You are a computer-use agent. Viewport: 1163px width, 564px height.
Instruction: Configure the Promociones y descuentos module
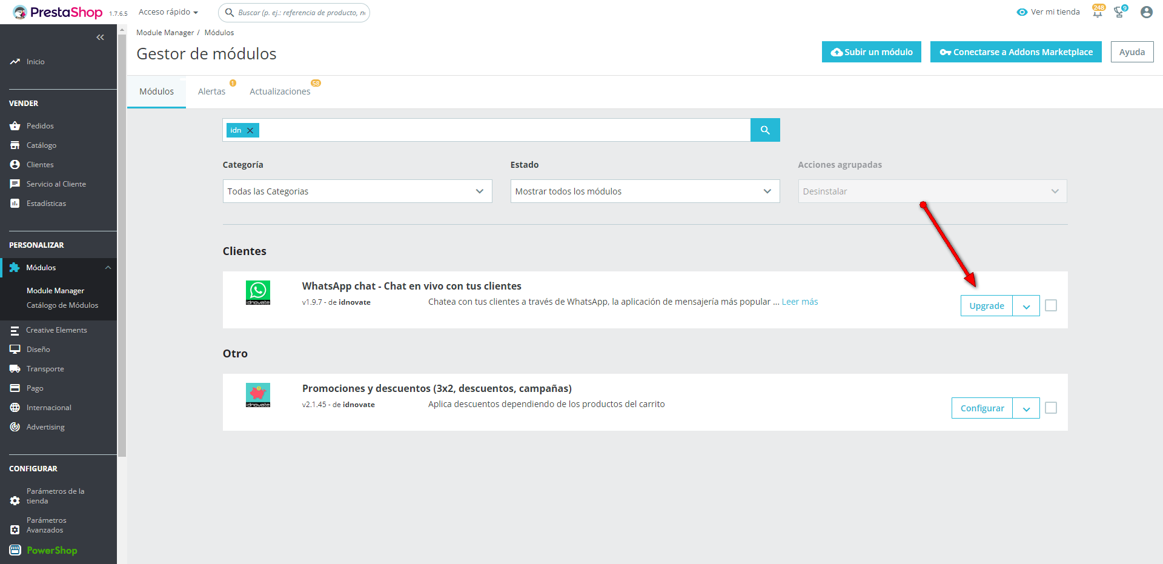[x=982, y=408]
